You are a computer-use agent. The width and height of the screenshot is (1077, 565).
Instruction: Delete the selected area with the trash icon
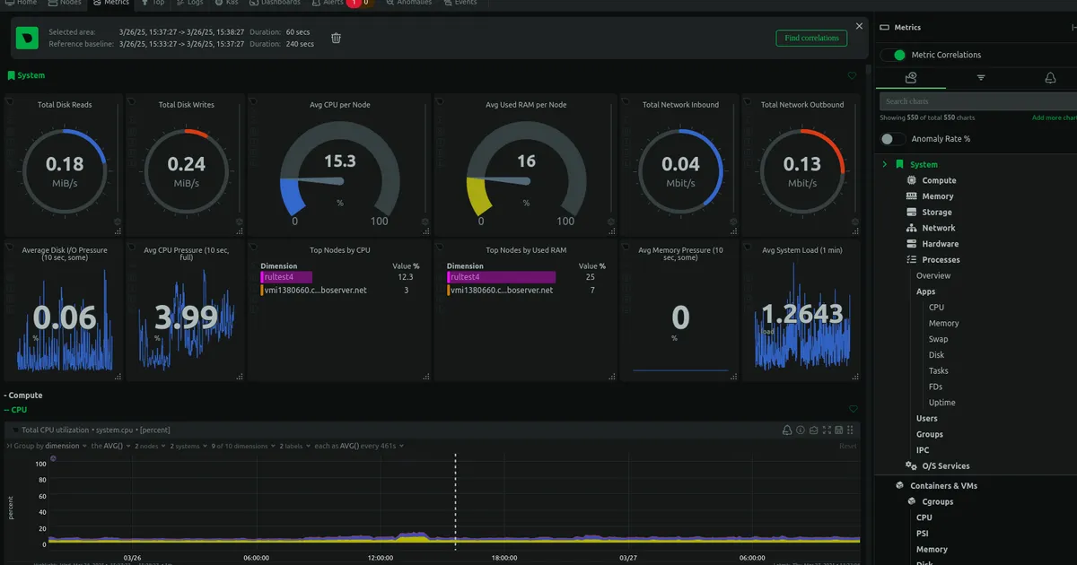[336, 38]
